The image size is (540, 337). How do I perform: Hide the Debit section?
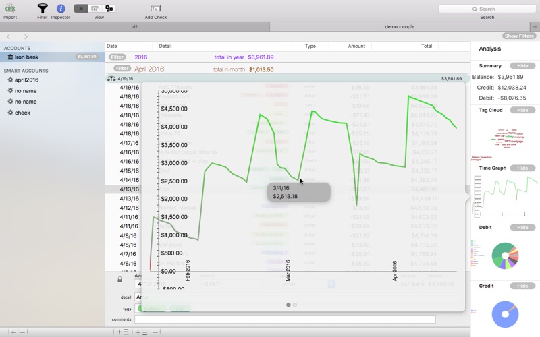coord(522,228)
